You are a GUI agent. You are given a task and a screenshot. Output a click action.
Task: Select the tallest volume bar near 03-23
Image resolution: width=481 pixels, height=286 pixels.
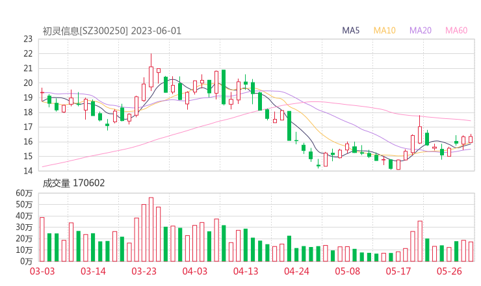coord(151,229)
